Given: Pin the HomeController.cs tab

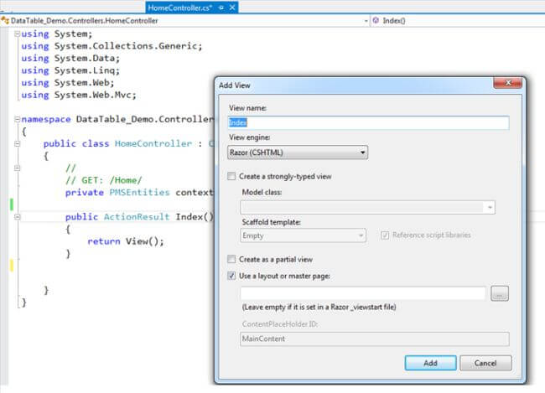Looking at the screenshot, I should [221, 8].
